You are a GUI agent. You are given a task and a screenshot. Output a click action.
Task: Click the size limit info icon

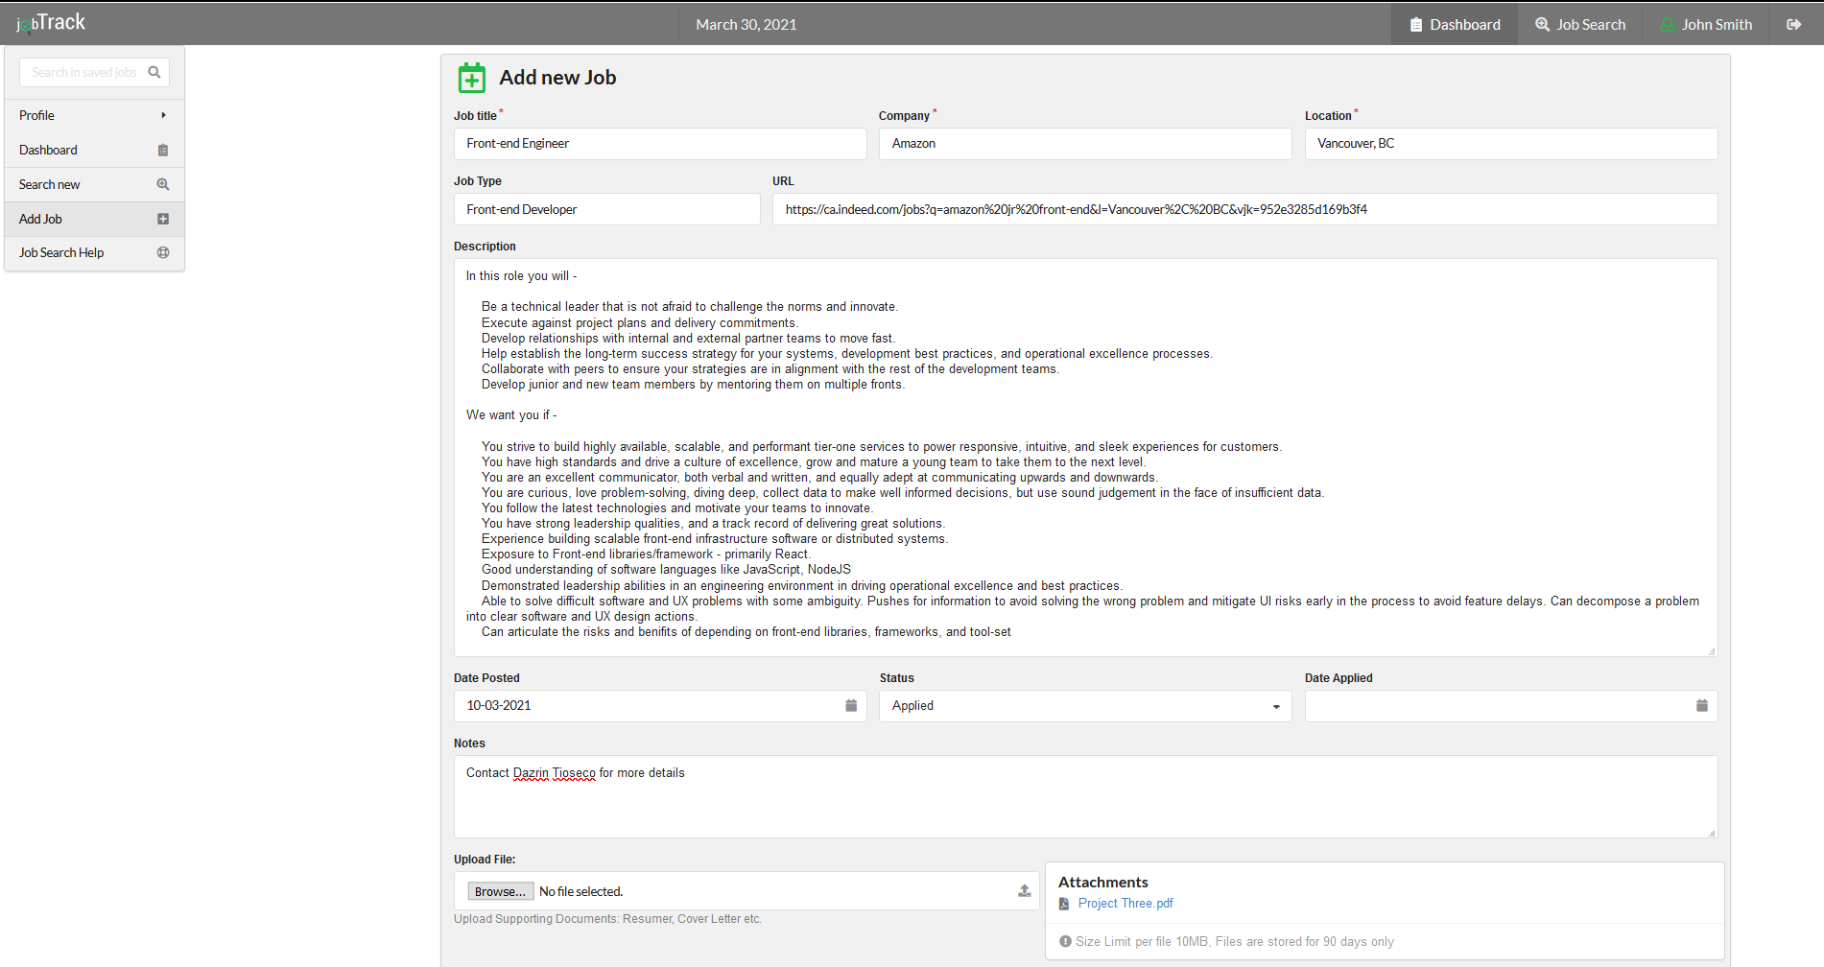(1065, 942)
